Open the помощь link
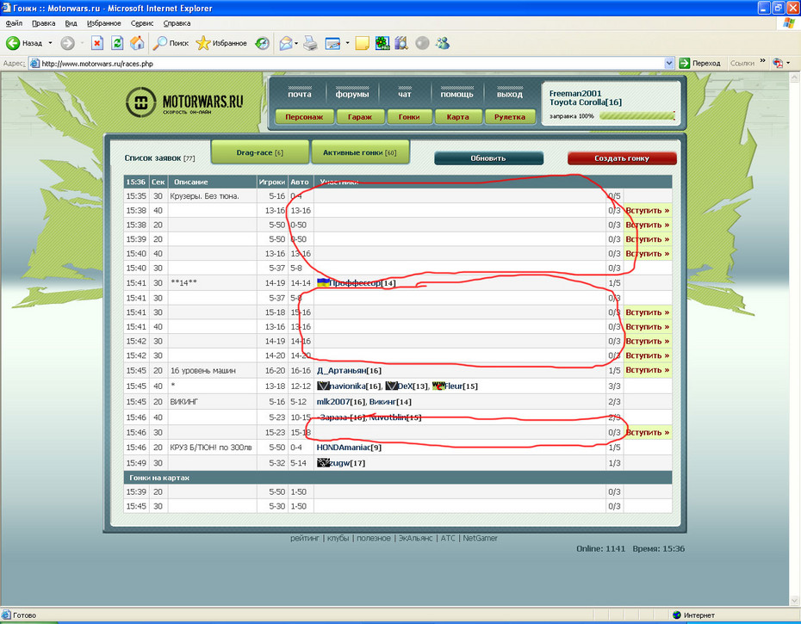The image size is (801, 624). 456,94
